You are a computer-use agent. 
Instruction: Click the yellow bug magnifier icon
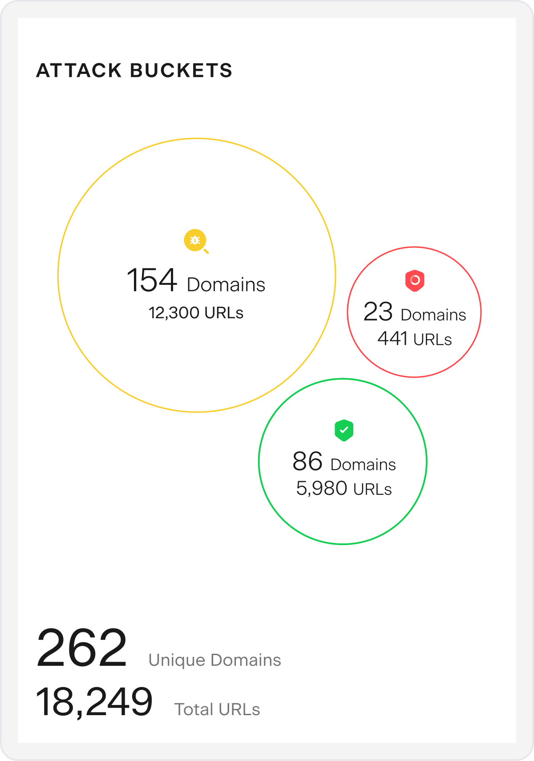coord(196,241)
